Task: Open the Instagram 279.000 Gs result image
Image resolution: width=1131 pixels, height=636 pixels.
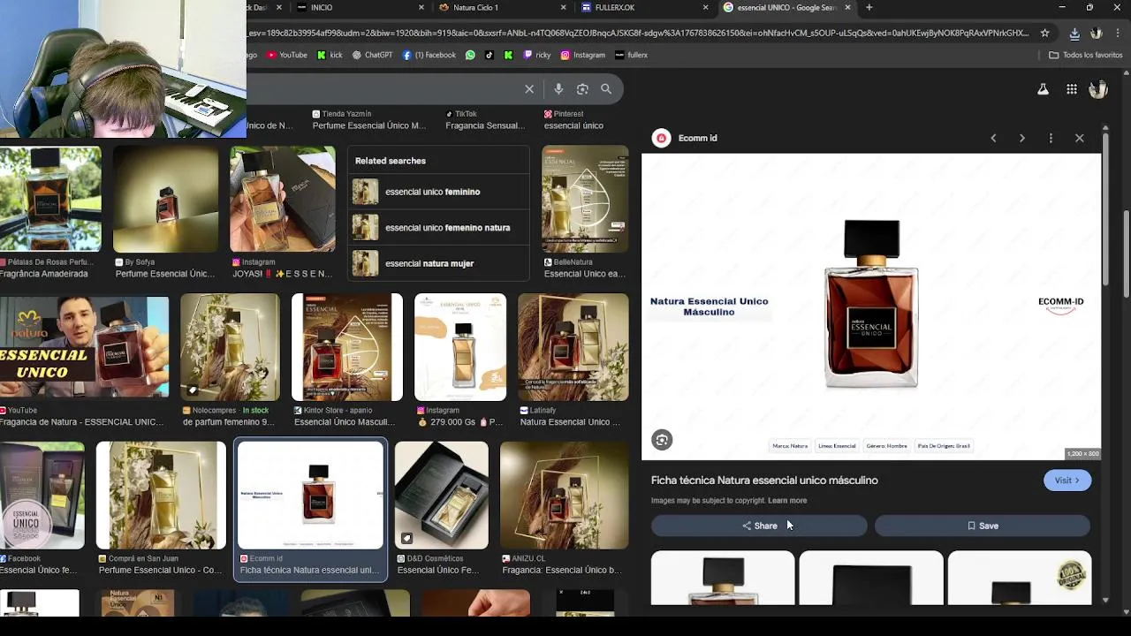Action: click(459, 348)
